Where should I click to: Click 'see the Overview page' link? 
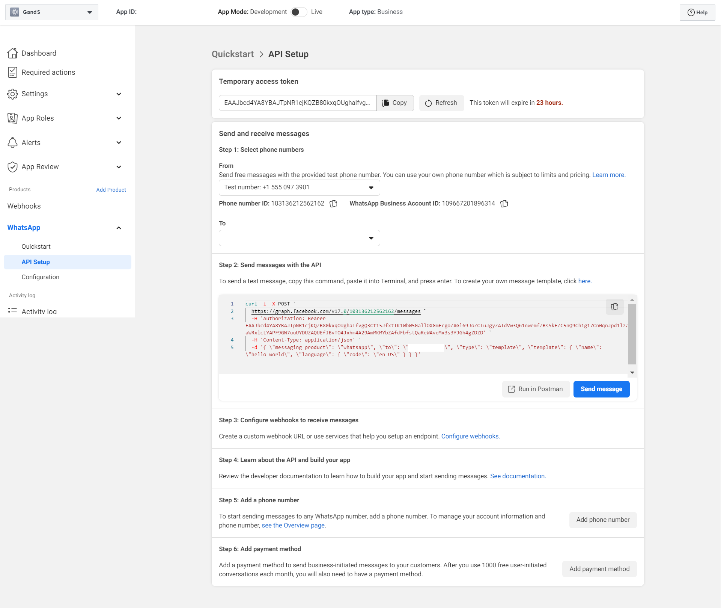coord(294,526)
